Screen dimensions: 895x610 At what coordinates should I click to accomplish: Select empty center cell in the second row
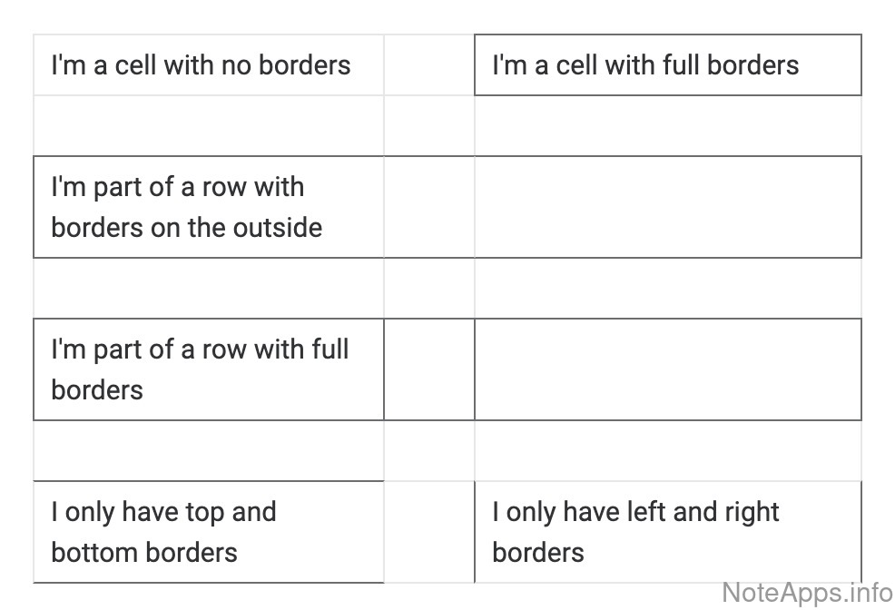pos(429,126)
